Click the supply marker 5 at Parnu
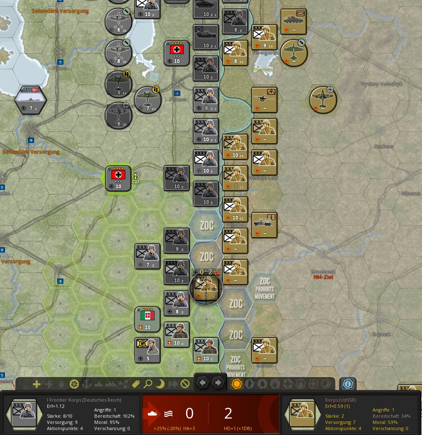 point(61,62)
